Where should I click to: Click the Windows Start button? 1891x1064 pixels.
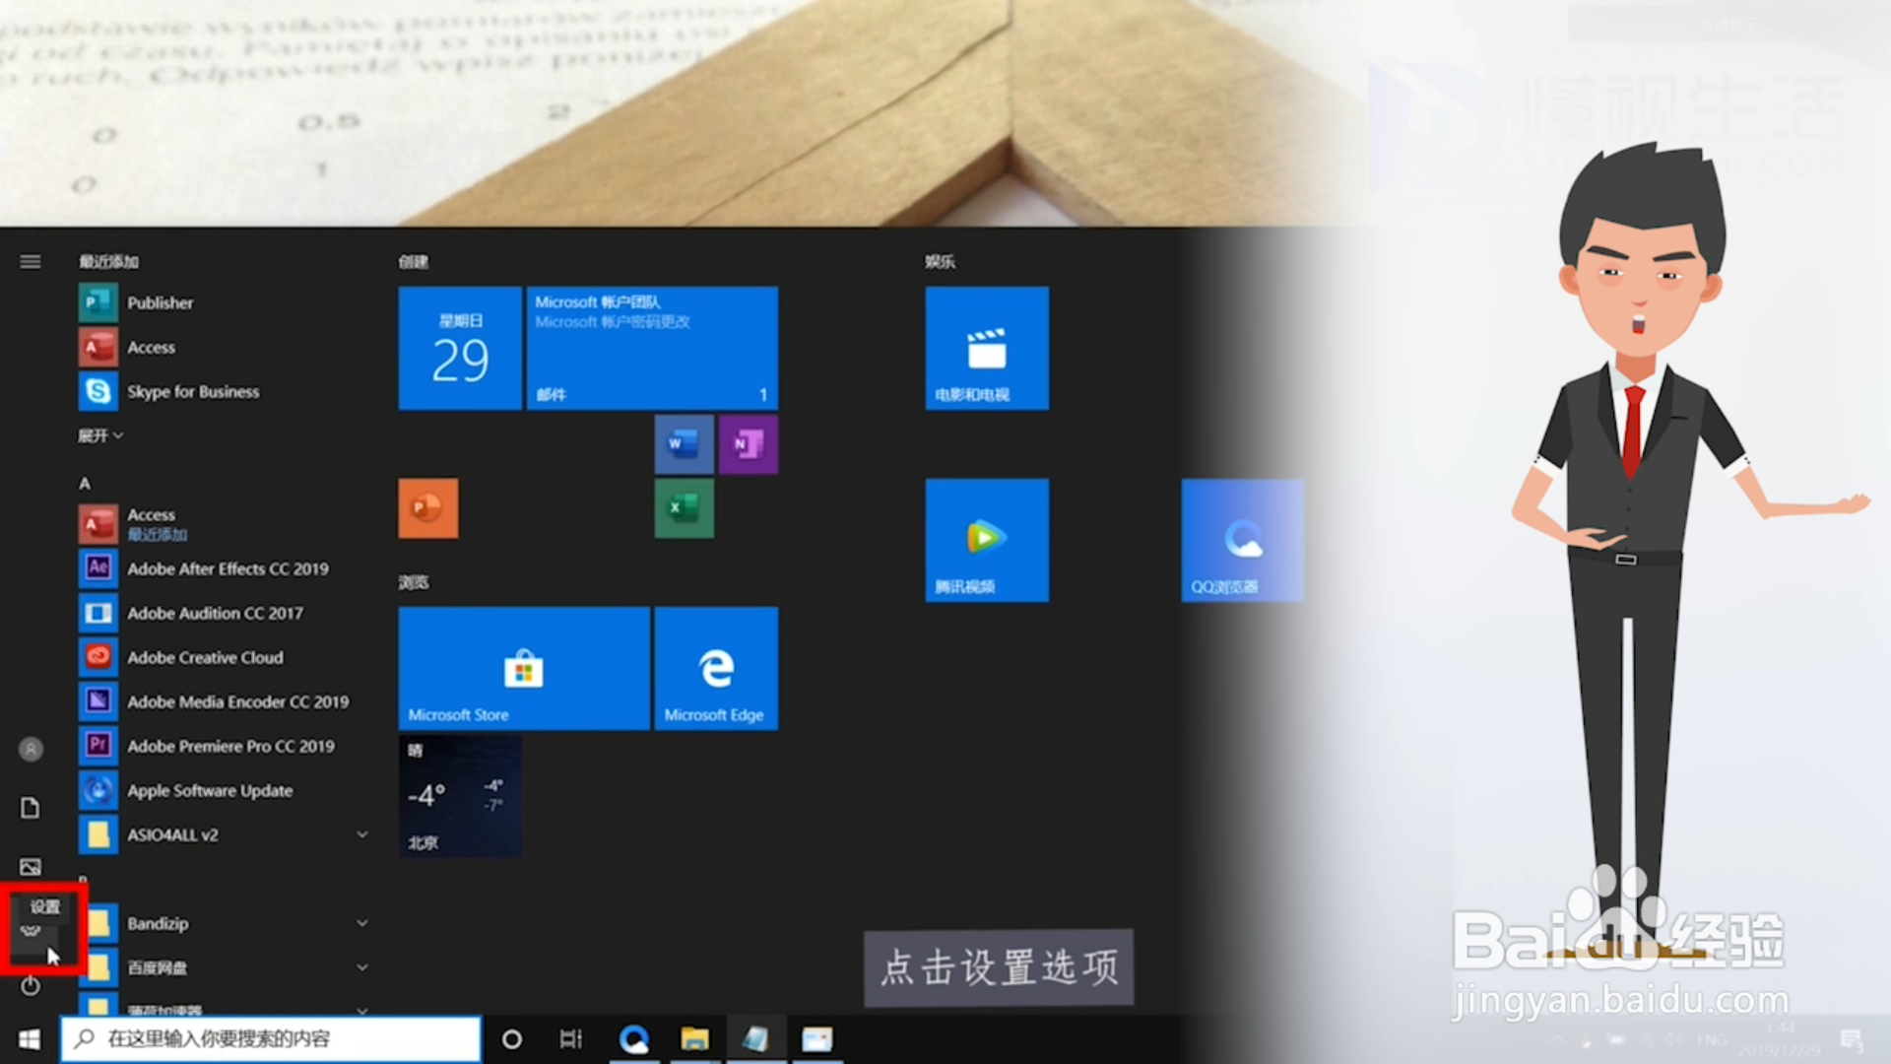click(30, 1039)
